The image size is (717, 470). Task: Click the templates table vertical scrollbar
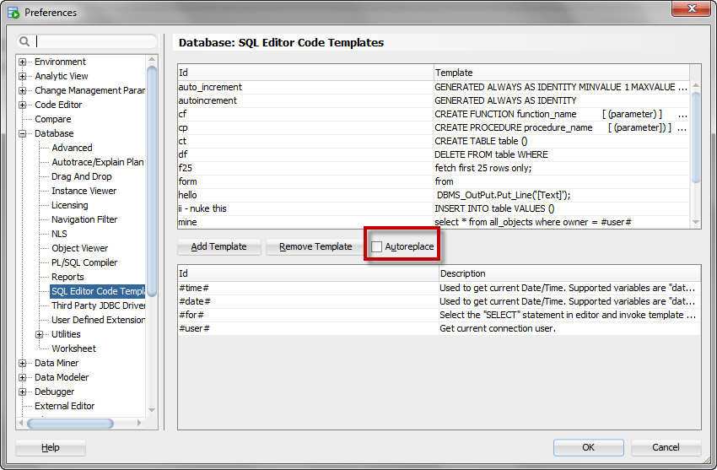tap(696, 138)
